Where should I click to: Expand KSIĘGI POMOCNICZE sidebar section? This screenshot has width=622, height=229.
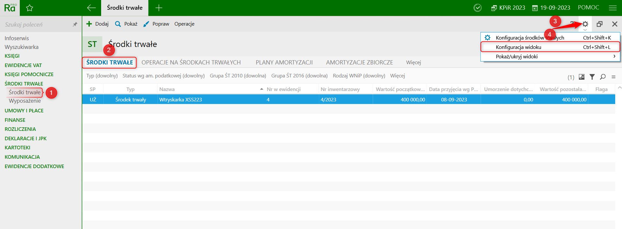29,74
